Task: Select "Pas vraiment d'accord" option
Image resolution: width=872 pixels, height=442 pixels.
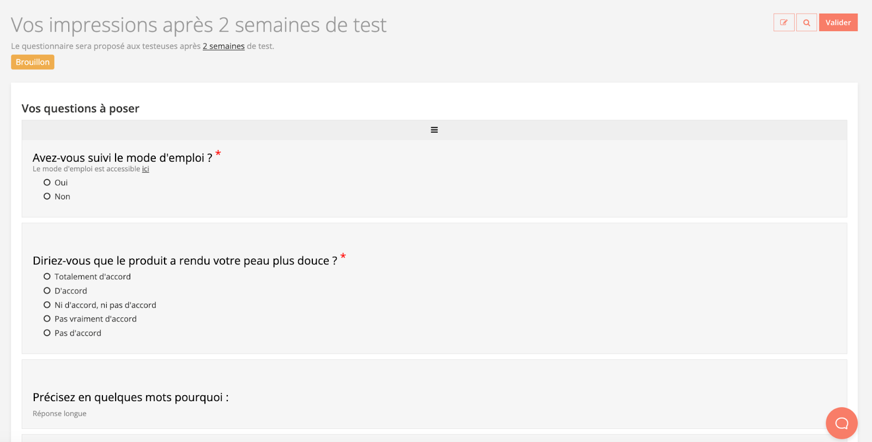Action: point(47,319)
